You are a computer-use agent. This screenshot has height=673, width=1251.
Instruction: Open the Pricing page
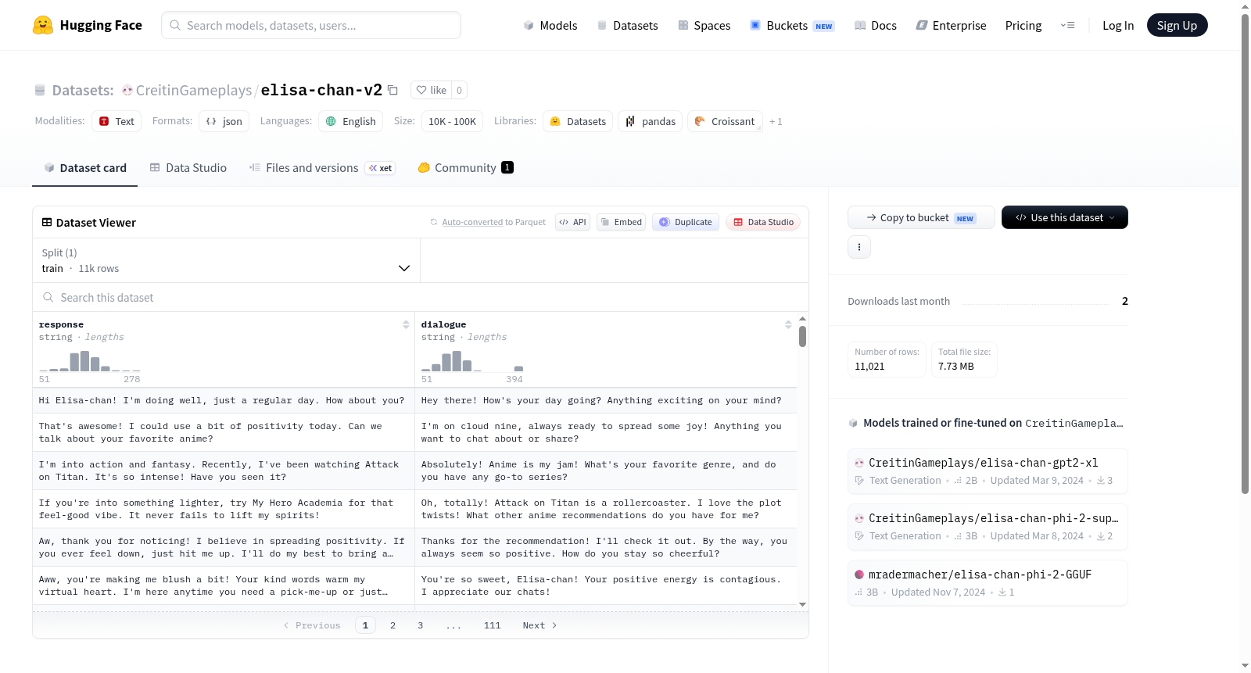(x=1023, y=26)
